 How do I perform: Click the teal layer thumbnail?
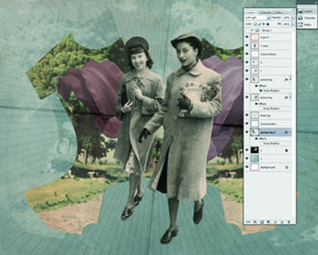tap(254, 159)
